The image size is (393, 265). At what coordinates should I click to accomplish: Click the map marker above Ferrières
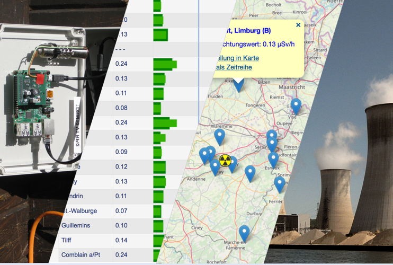(x=279, y=183)
